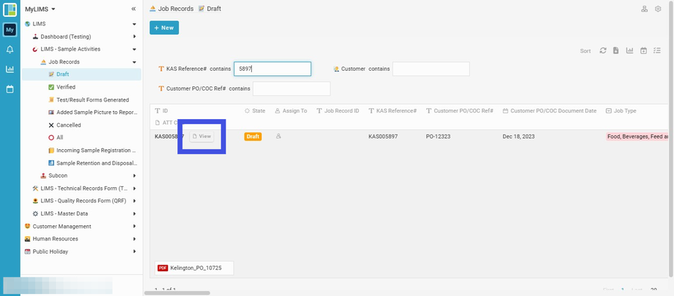Screen dimensions: 674x296
Task: Click the checklist icon in list toolbar
Action: (657, 50)
